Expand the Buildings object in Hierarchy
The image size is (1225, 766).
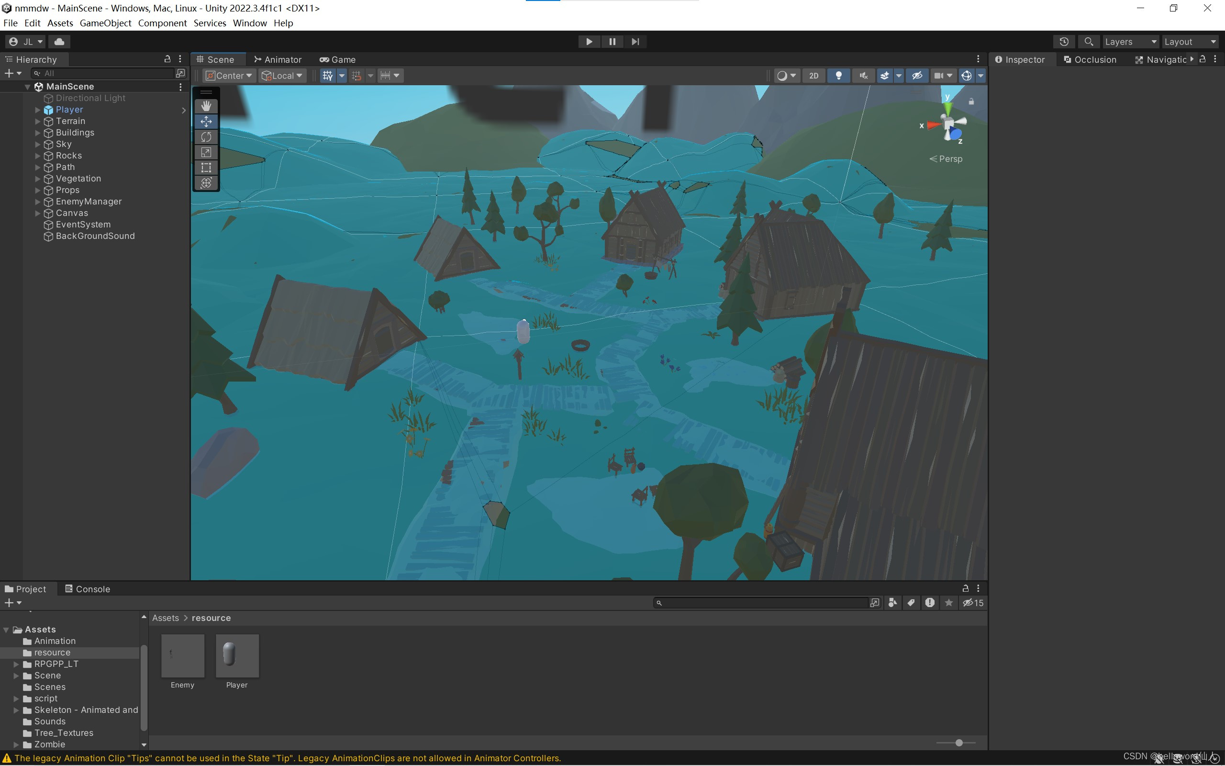click(x=37, y=133)
